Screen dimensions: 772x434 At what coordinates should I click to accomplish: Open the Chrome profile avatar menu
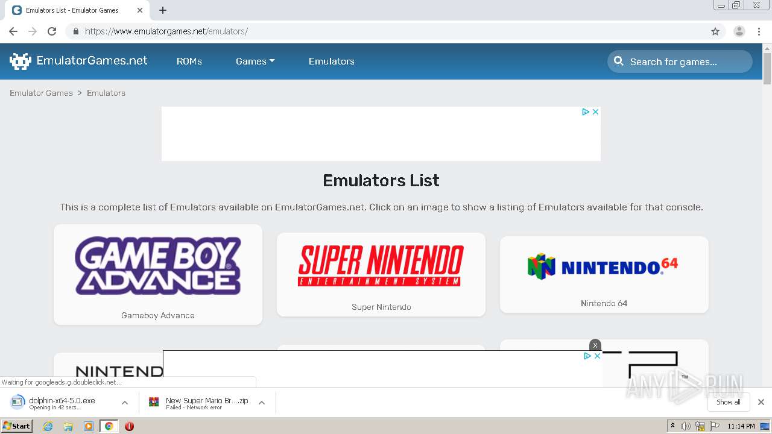tap(739, 31)
